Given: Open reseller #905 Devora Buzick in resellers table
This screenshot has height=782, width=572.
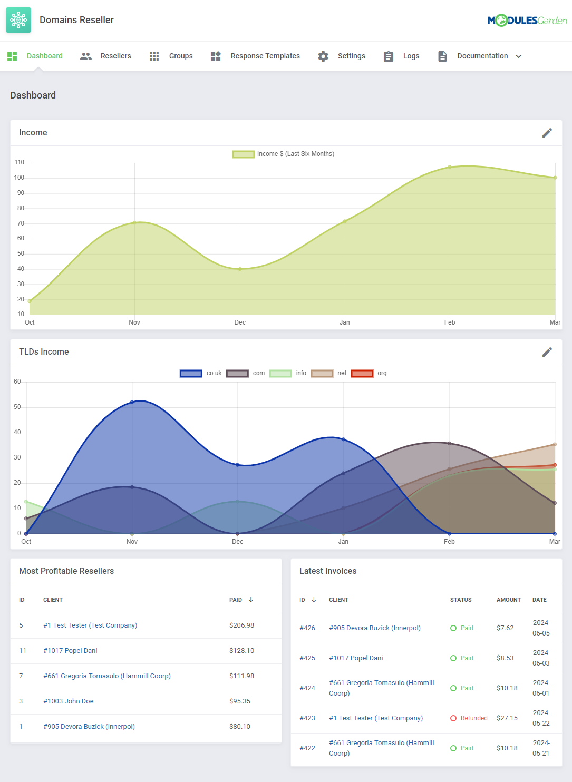Looking at the screenshot, I should 89,727.
